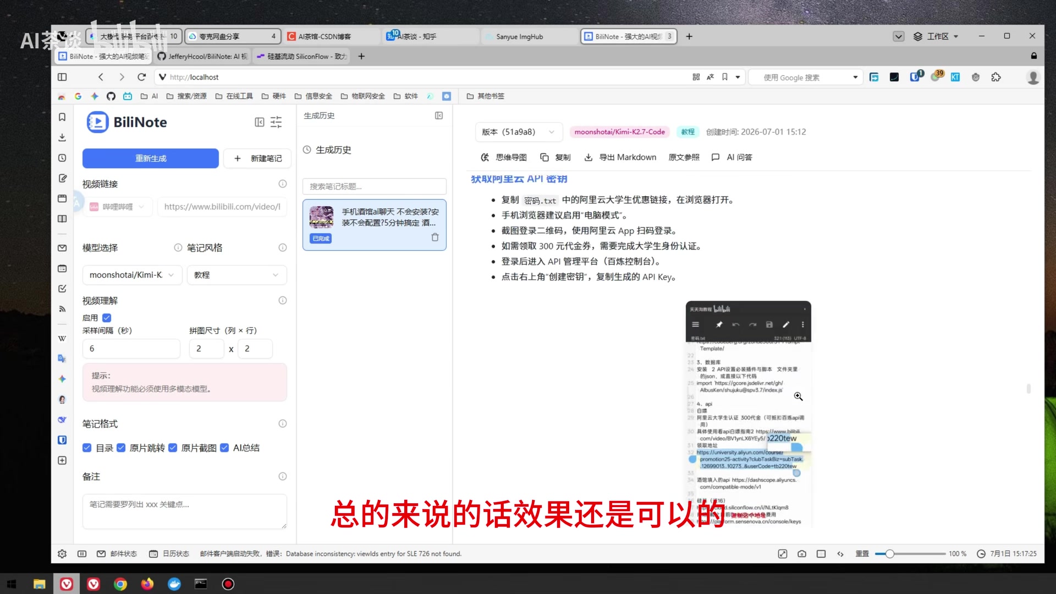
Task: Expand the Google search engine dropdown arrow
Action: pos(855,77)
